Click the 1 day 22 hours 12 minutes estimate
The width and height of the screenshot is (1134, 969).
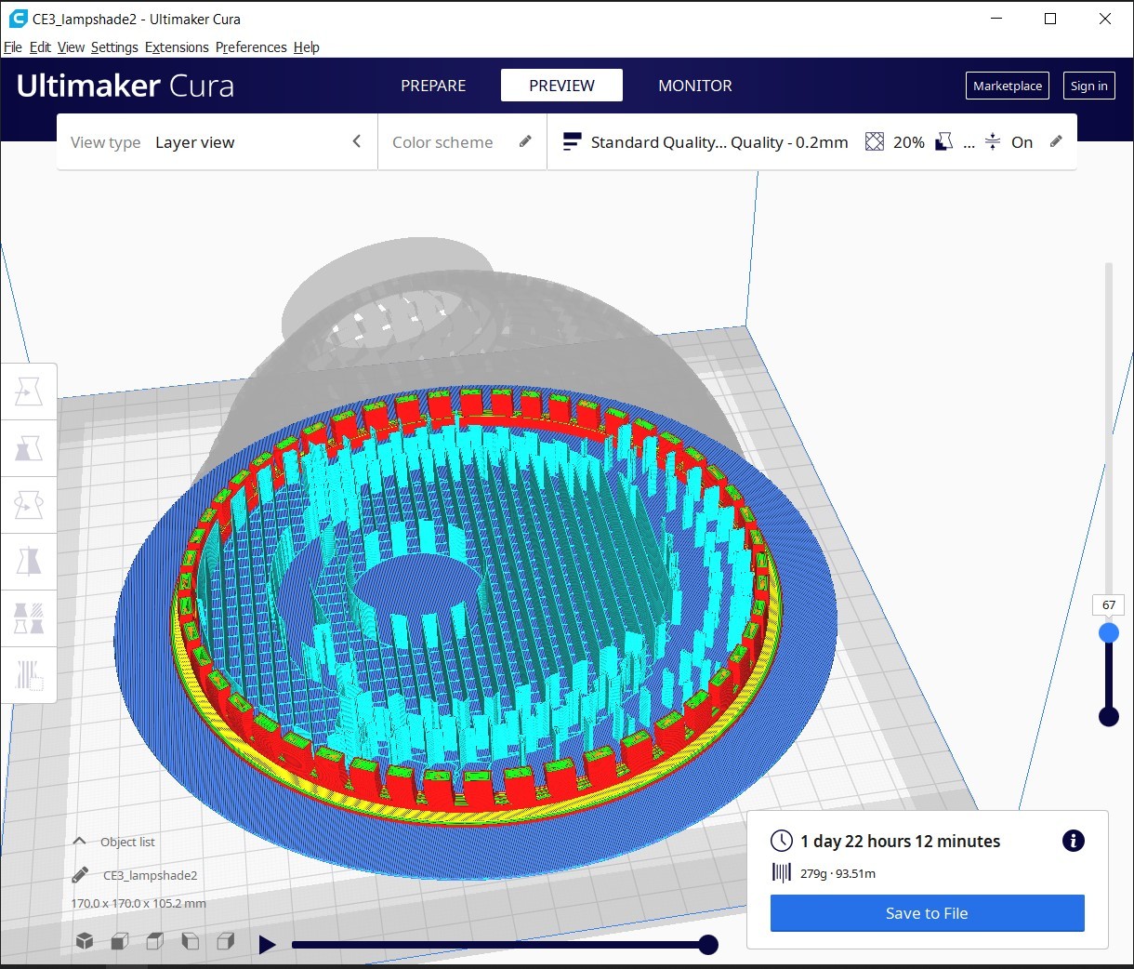coord(900,842)
